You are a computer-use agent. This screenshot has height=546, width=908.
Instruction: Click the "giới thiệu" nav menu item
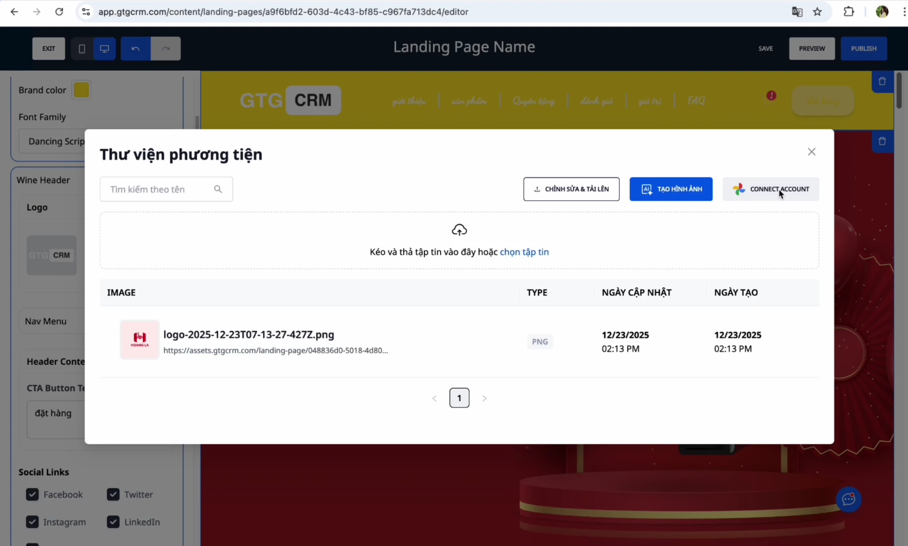point(408,101)
